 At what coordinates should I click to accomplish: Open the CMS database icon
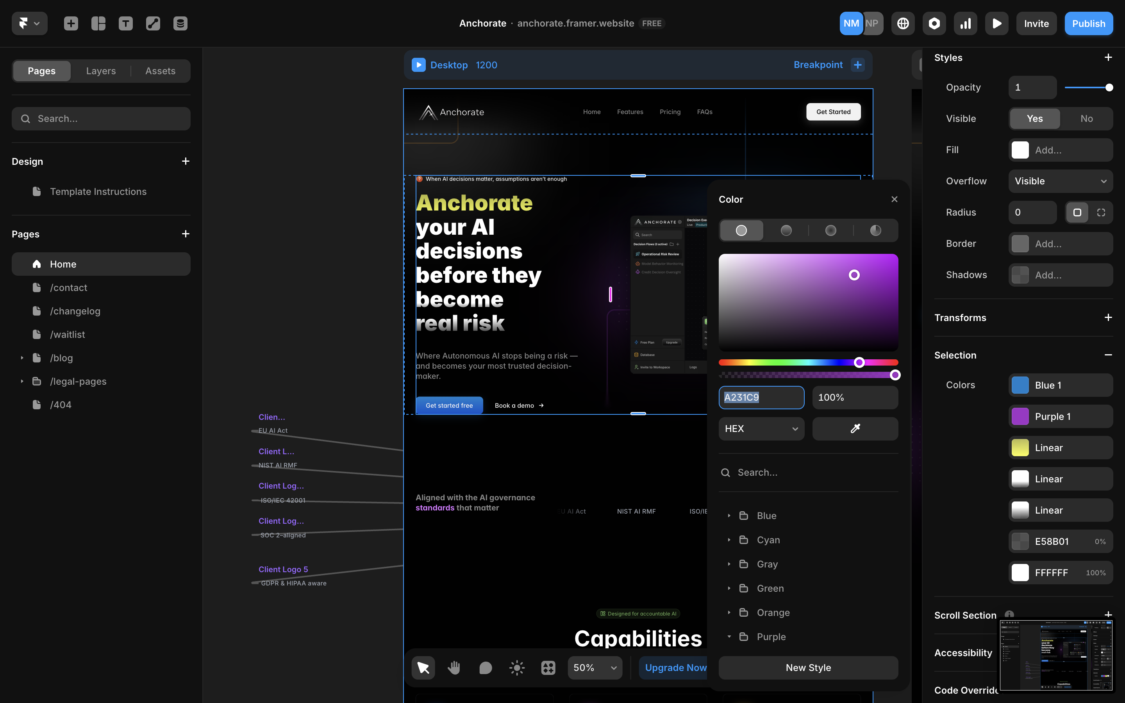click(x=180, y=23)
